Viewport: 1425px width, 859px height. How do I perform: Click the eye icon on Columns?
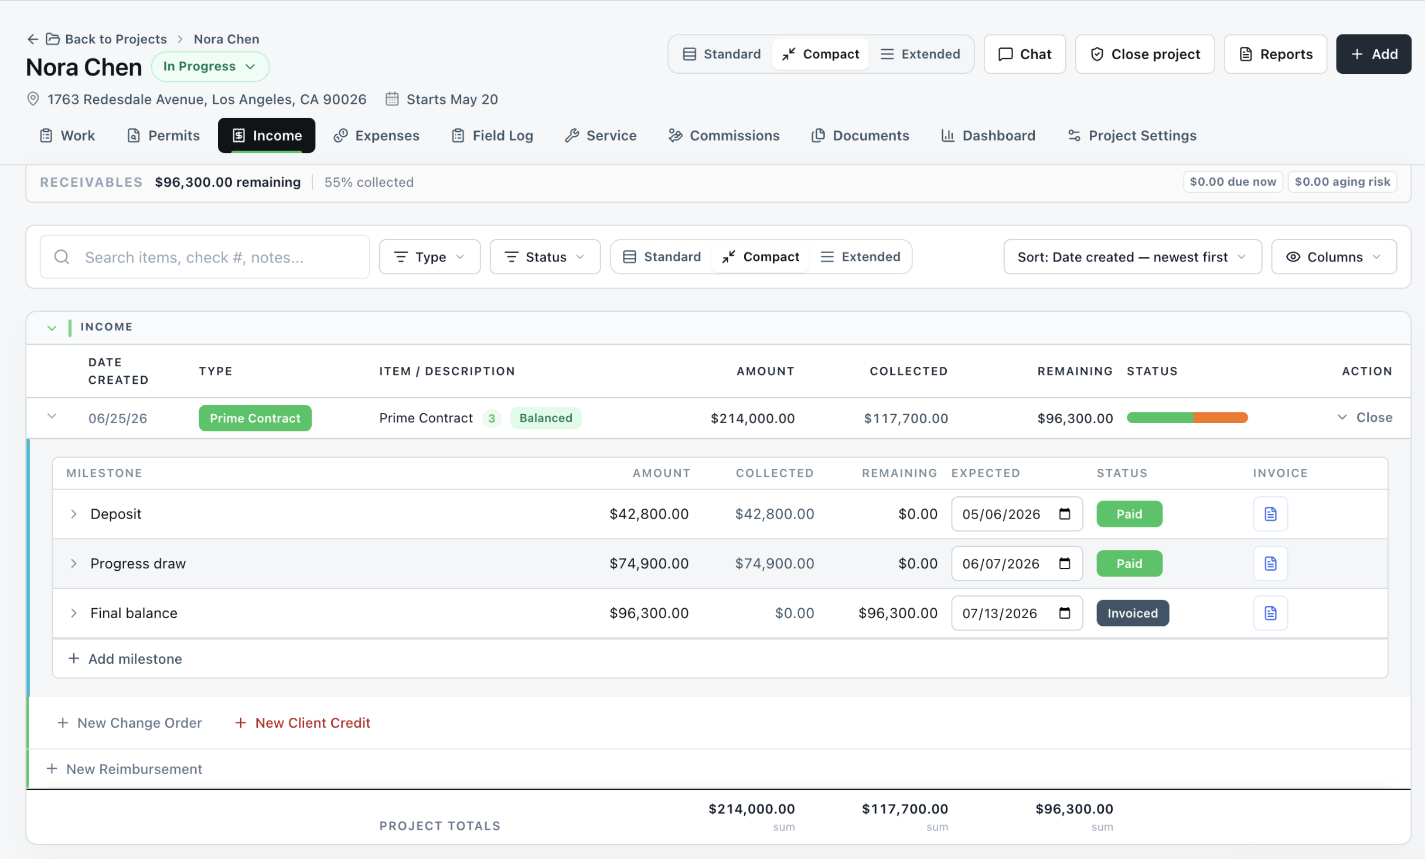pyautogui.click(x=1293, y=257)
